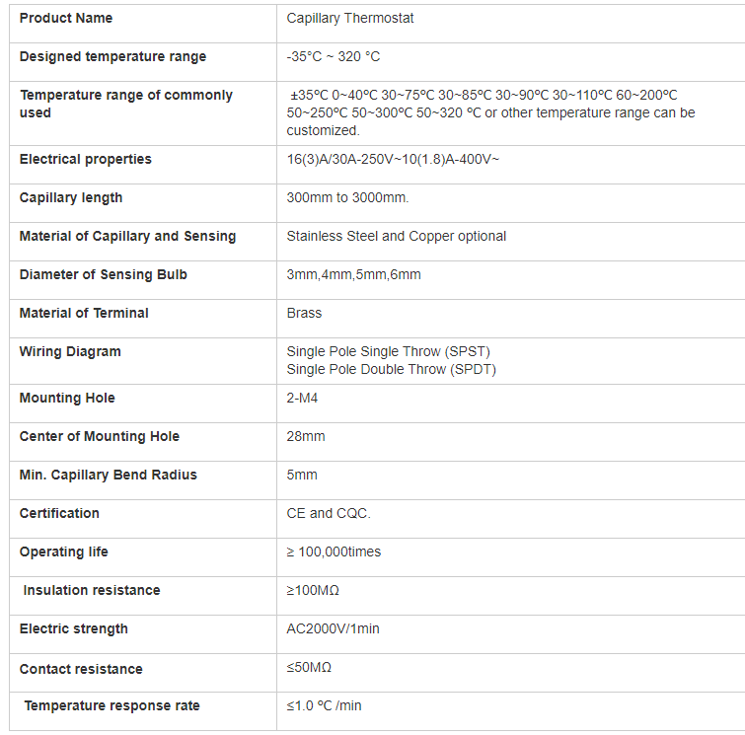745x735 pixels.
Task: Click the 'Capillary length' row label
Action: click(x=71, y=197)
